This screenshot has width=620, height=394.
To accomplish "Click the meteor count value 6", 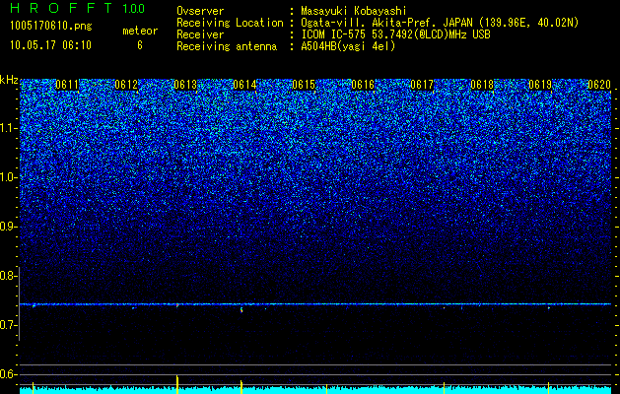I will (140, 45).
